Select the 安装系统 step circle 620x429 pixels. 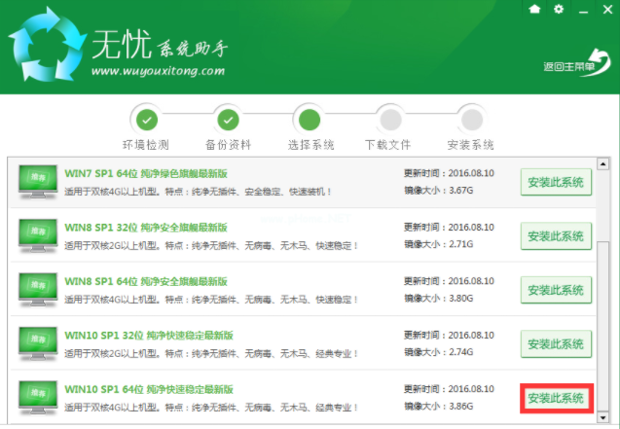pos(472,120)
